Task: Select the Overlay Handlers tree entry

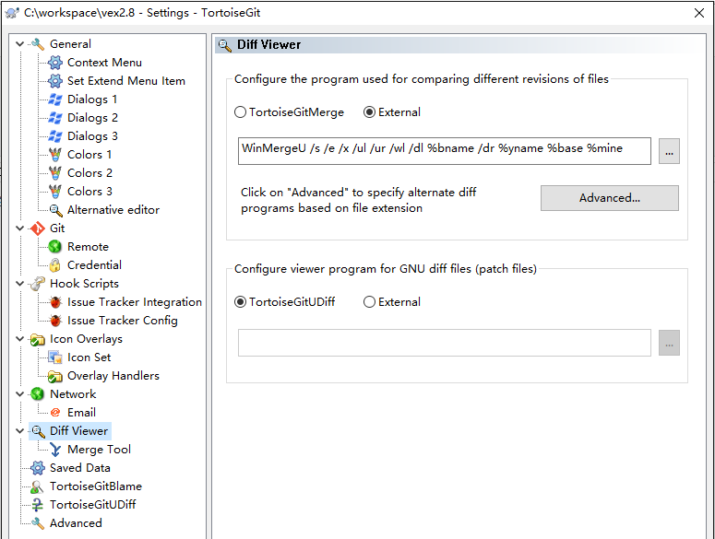Action: click(113, 376)
